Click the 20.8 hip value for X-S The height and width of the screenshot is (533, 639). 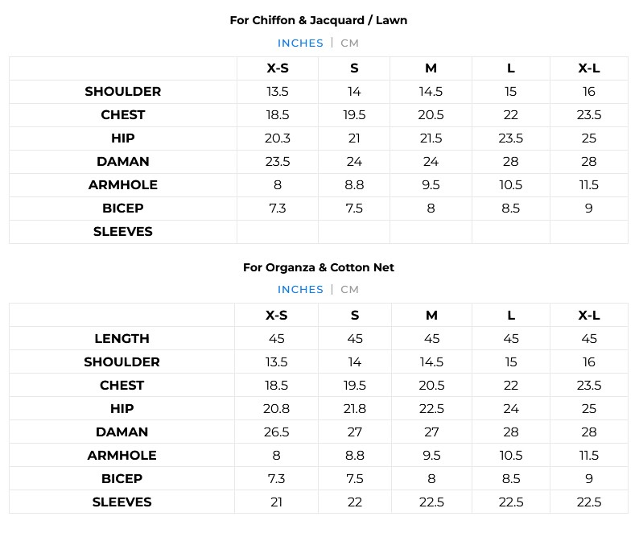277,409
